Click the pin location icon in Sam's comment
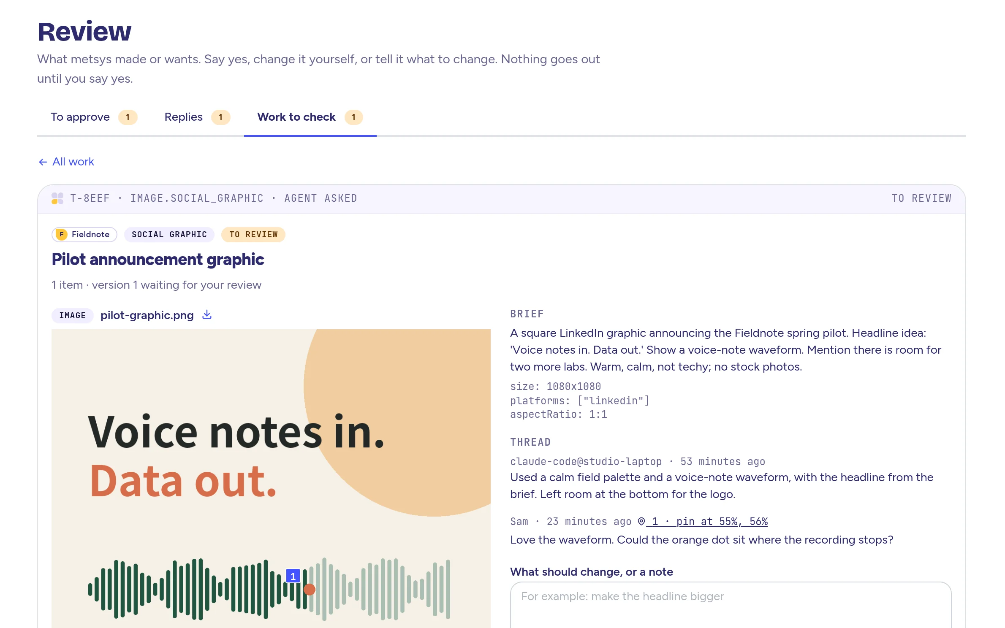1005x628 pixels. [x=641, y=522]
